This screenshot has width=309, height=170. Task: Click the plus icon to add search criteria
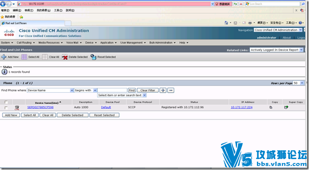(x=163, y=90)
